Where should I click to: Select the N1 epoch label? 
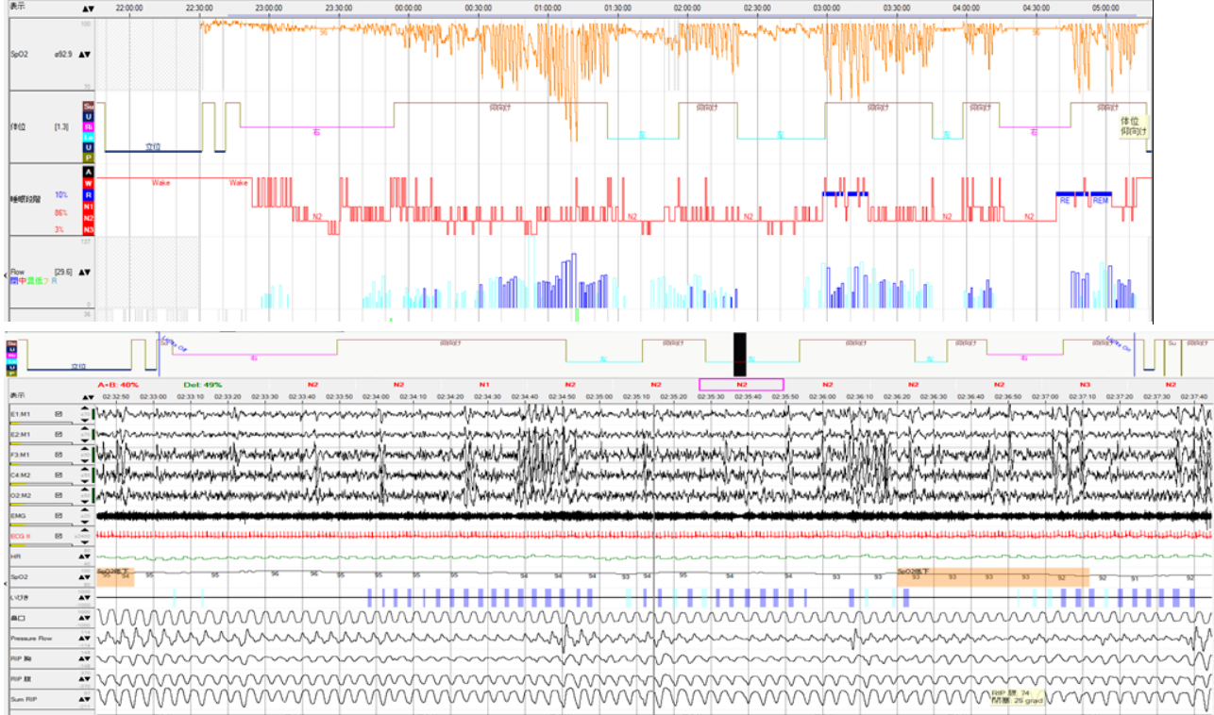[484, 384]
